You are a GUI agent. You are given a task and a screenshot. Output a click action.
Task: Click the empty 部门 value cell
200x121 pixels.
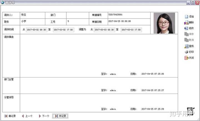(78, 16)
